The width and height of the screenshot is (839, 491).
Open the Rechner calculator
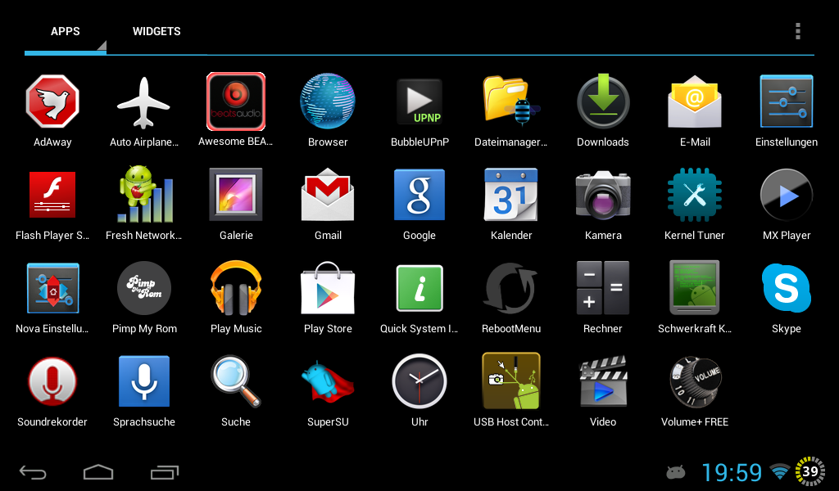tap(603, 288)
